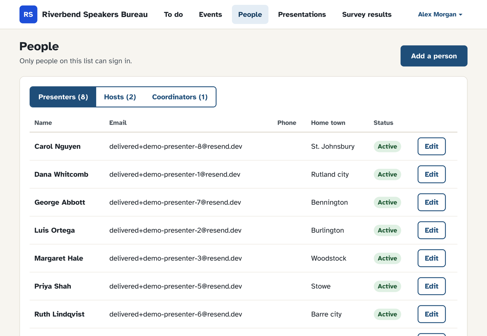View Survey results
Screen dimensions: 487x336
(367, 14)
